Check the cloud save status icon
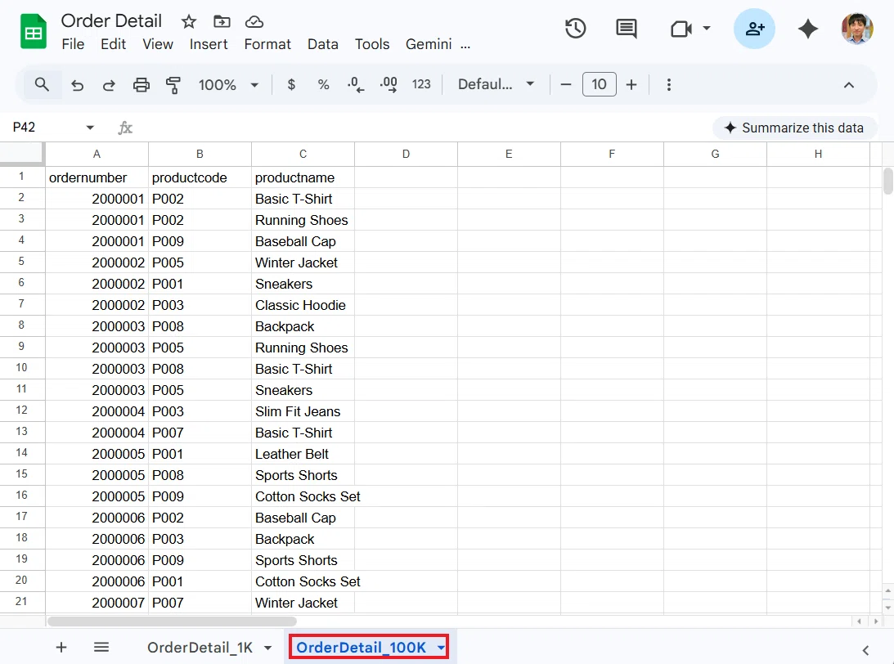 click(254, 21)
